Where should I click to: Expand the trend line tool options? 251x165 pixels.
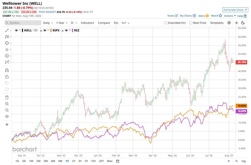click(x=10, y=30)
